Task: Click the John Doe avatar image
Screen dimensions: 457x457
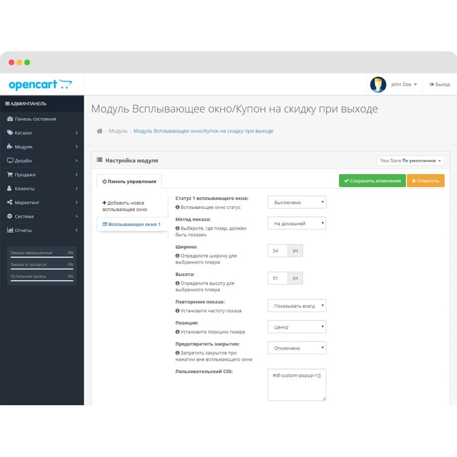Action: pos(378,84)
